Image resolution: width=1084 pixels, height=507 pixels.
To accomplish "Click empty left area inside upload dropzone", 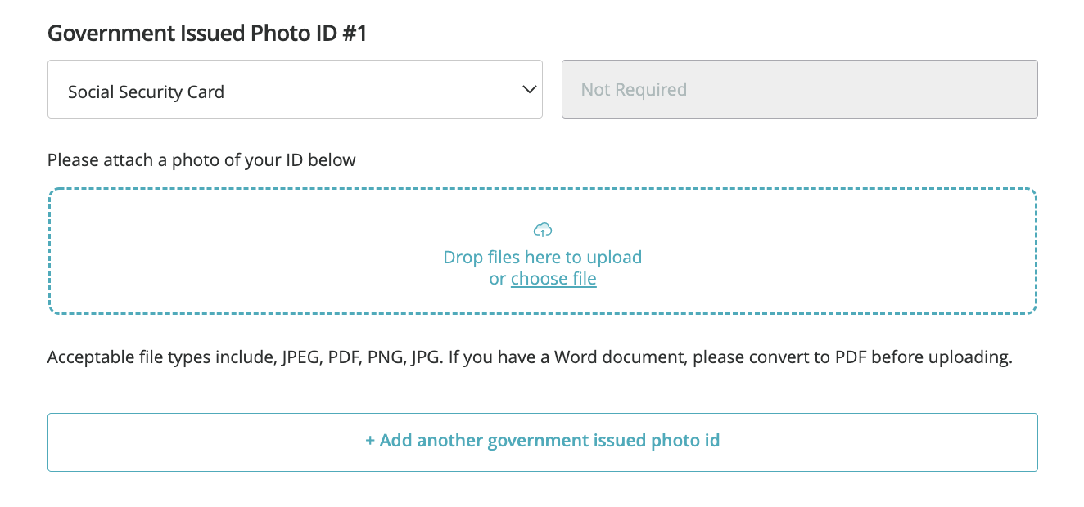I will 205,252.
